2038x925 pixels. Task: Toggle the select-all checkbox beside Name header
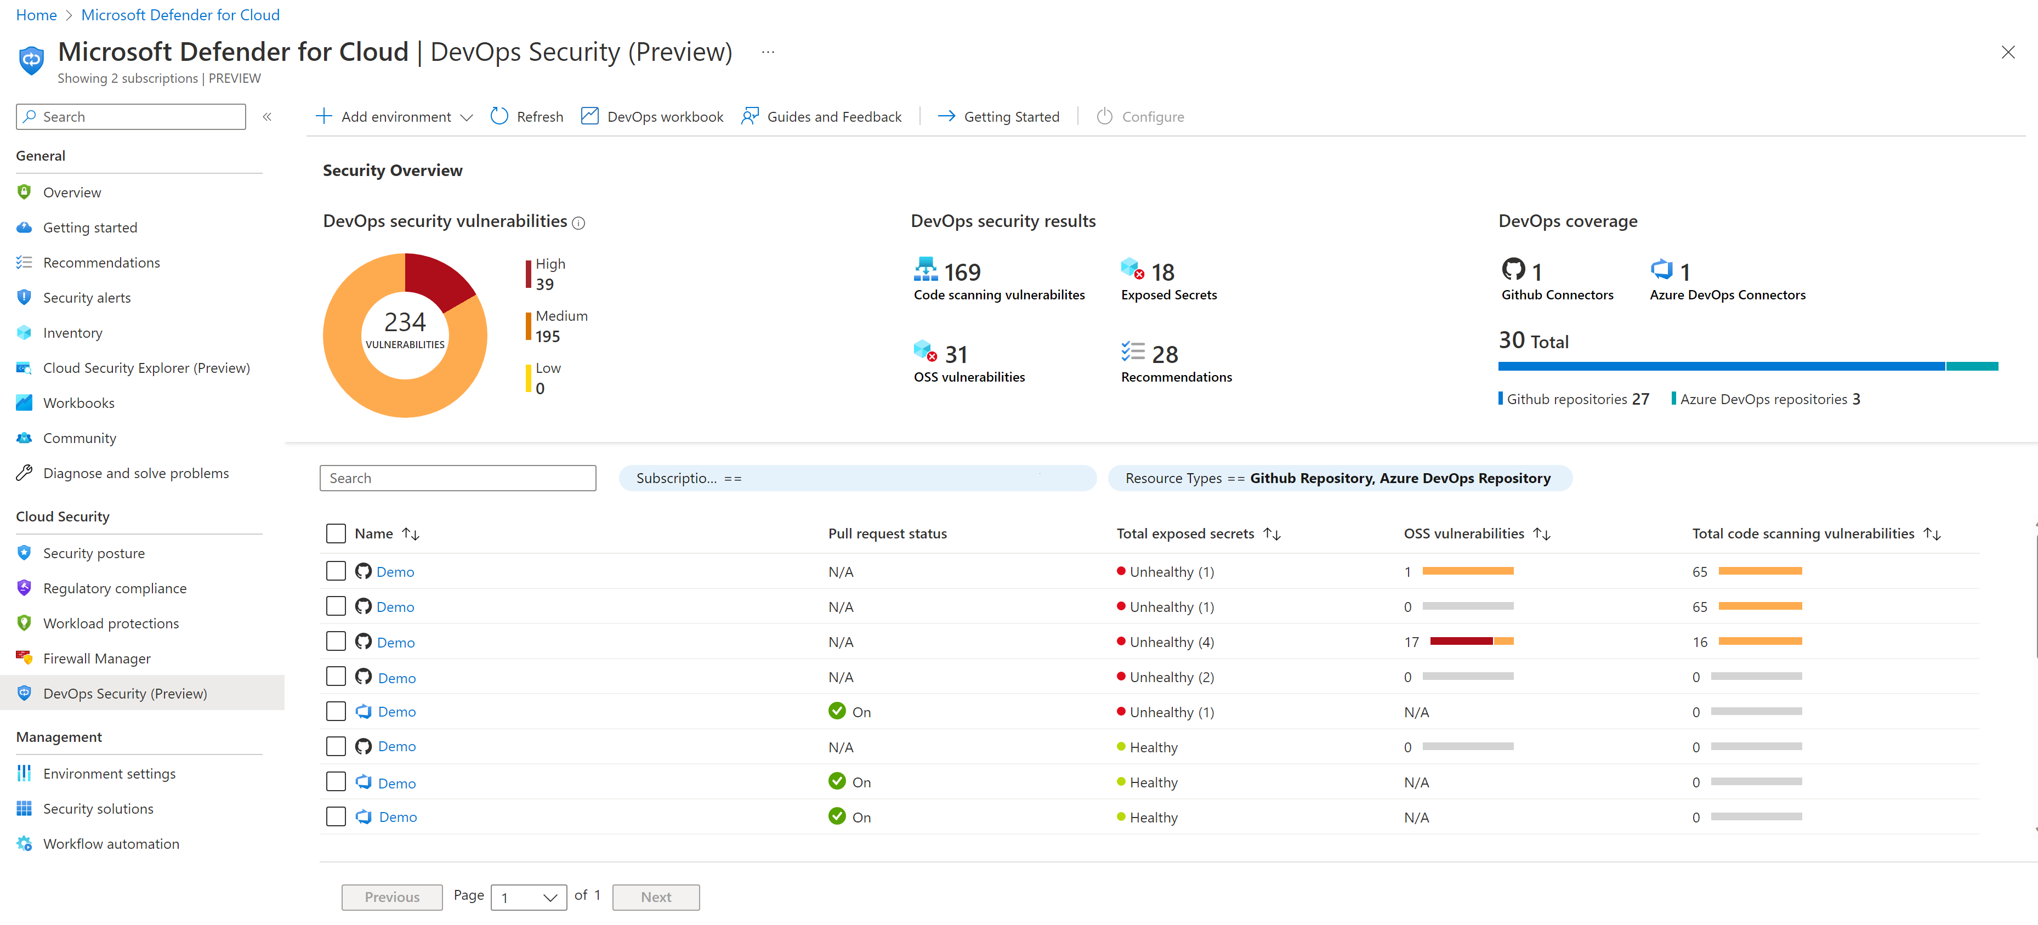click(x=336, y=534)
